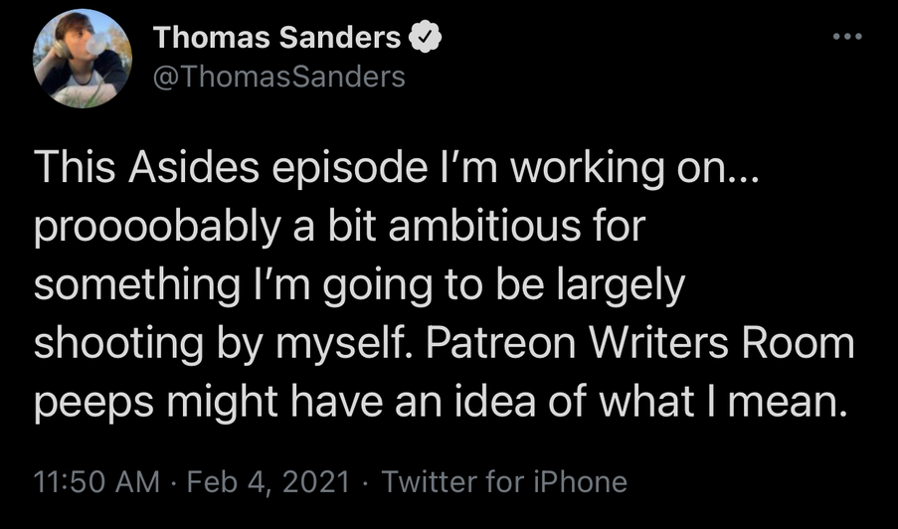Click the phrase going to be largely
Screen dimensions: 898x529
click(x=503, y=286)
